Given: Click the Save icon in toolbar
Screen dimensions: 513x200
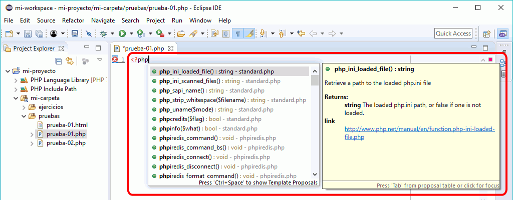Looking at the screenshot, I should click(29, 33).
